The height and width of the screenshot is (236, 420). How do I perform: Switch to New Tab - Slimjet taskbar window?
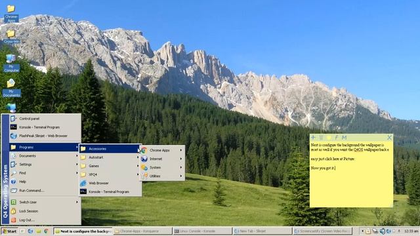[x=262, y=231]
